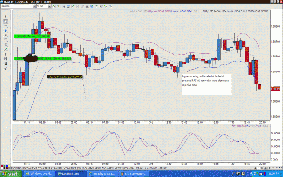Click the Mid KC header label above chart
Viewport: 283px width, 177px height.
[x=139, y=11]
